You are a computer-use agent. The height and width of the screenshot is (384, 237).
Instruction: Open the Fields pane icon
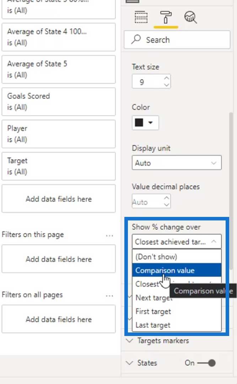[x=141, y=17]
